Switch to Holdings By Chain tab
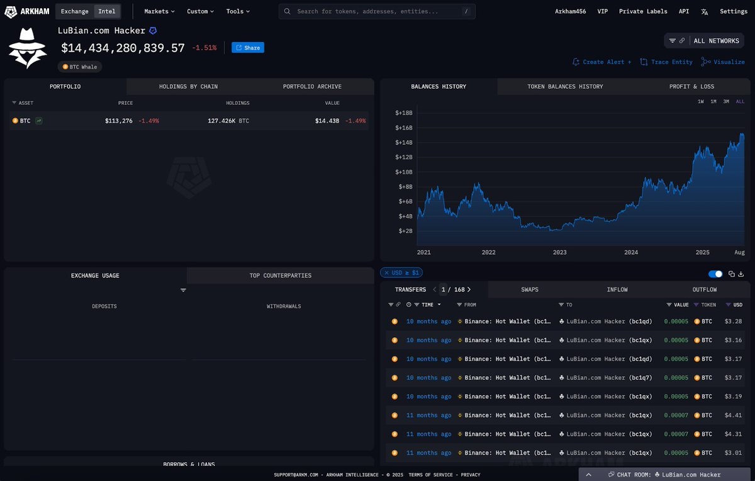The width and height of the screenshot is (755, 481). (x=188, y=87)
